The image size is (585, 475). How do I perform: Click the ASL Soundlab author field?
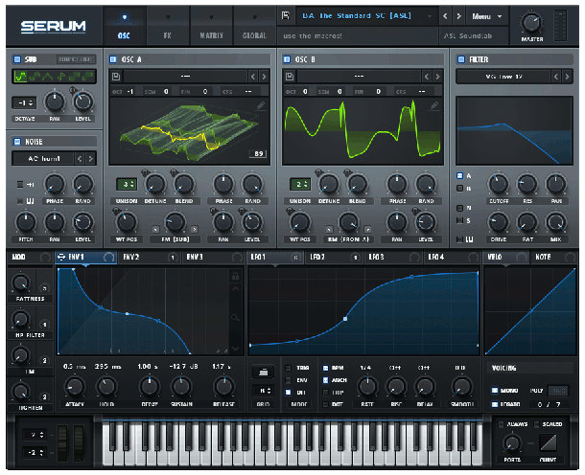[x=474, y=36]
